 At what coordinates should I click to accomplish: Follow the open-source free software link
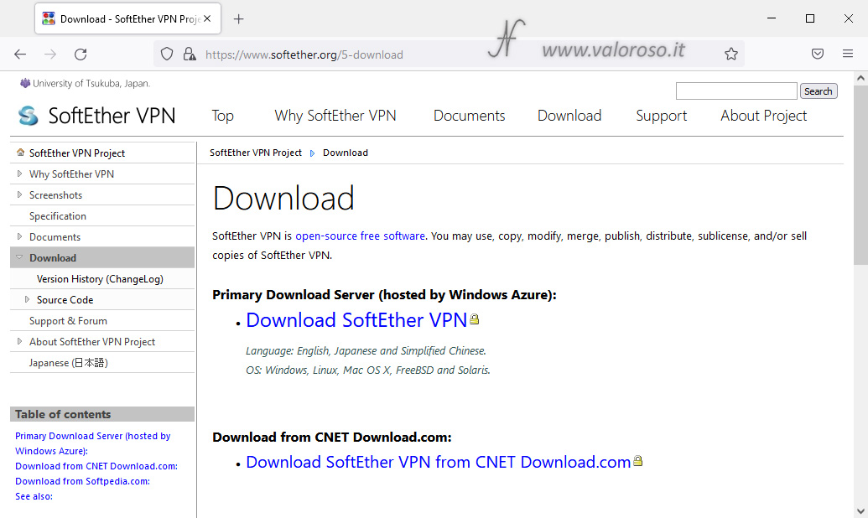pyautogui.click(x=361, y=236)
